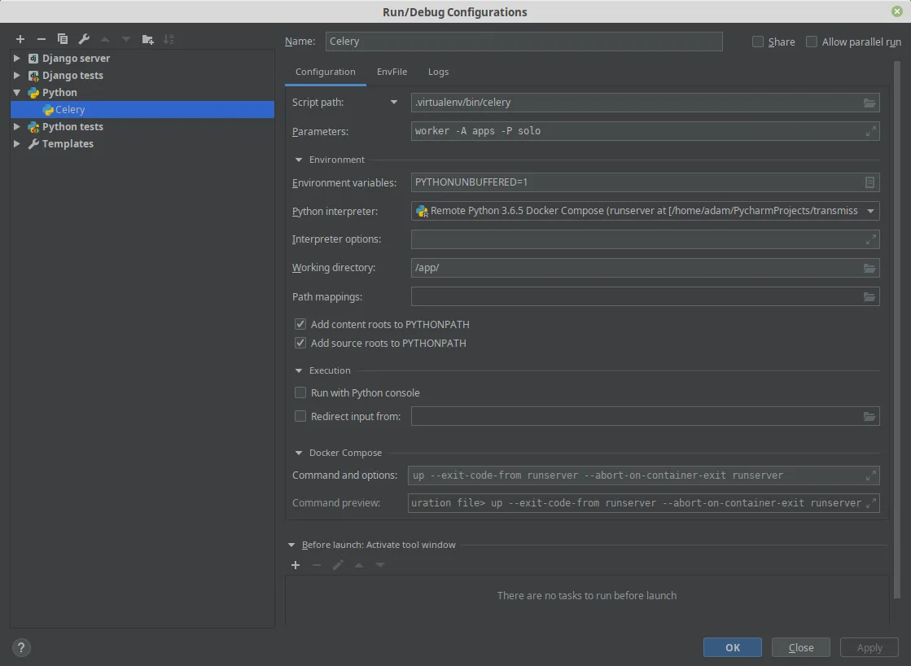Move before-launch task up

pos(359,565)
